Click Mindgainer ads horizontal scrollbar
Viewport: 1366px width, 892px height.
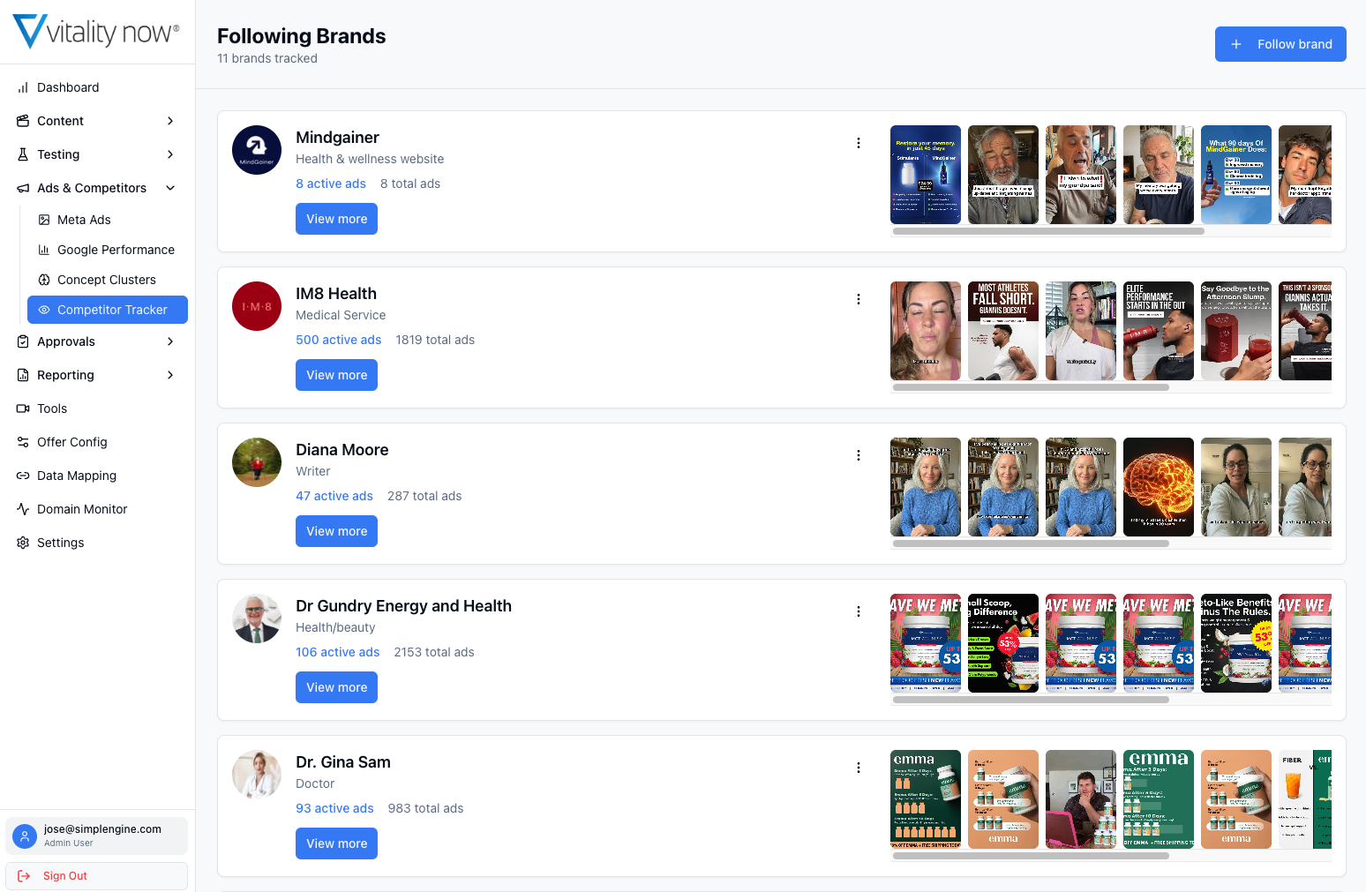(x=1048, y=231)
